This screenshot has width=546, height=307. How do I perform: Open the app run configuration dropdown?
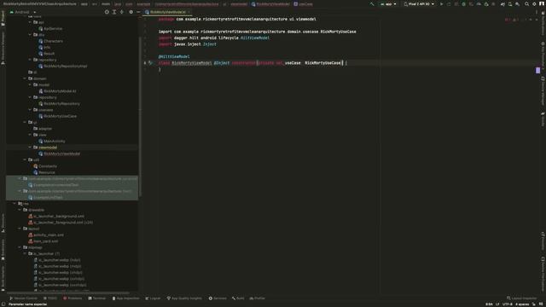pos(388,4)
